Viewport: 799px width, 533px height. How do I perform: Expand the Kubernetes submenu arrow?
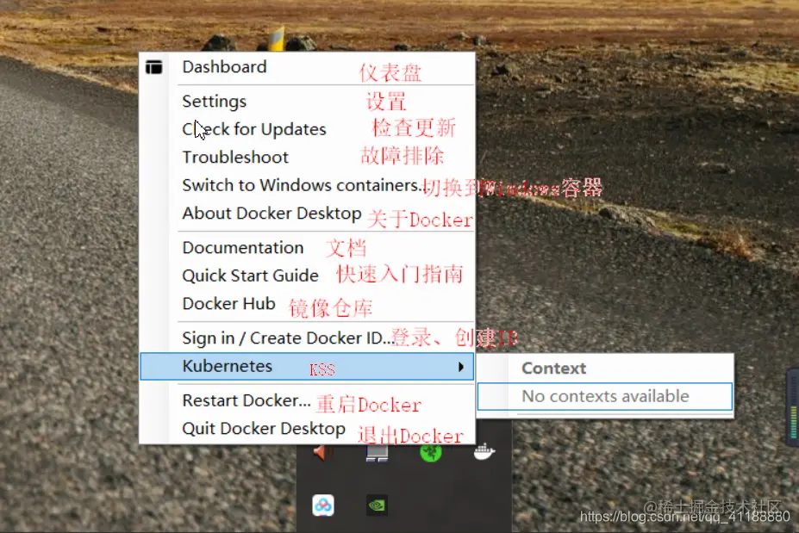460,367
